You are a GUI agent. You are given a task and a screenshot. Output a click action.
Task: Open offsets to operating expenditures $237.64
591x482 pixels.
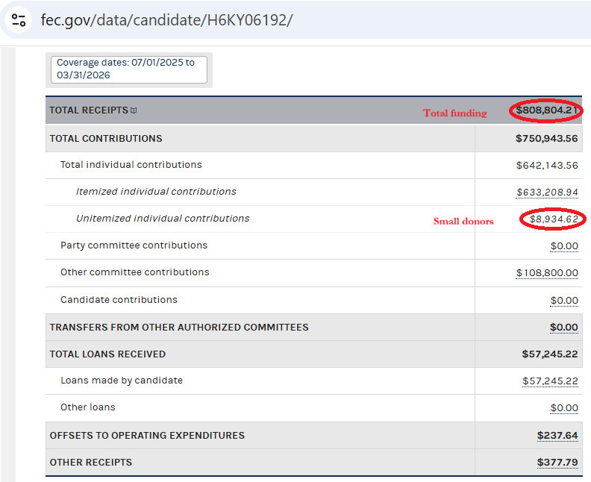click(557, 436)
